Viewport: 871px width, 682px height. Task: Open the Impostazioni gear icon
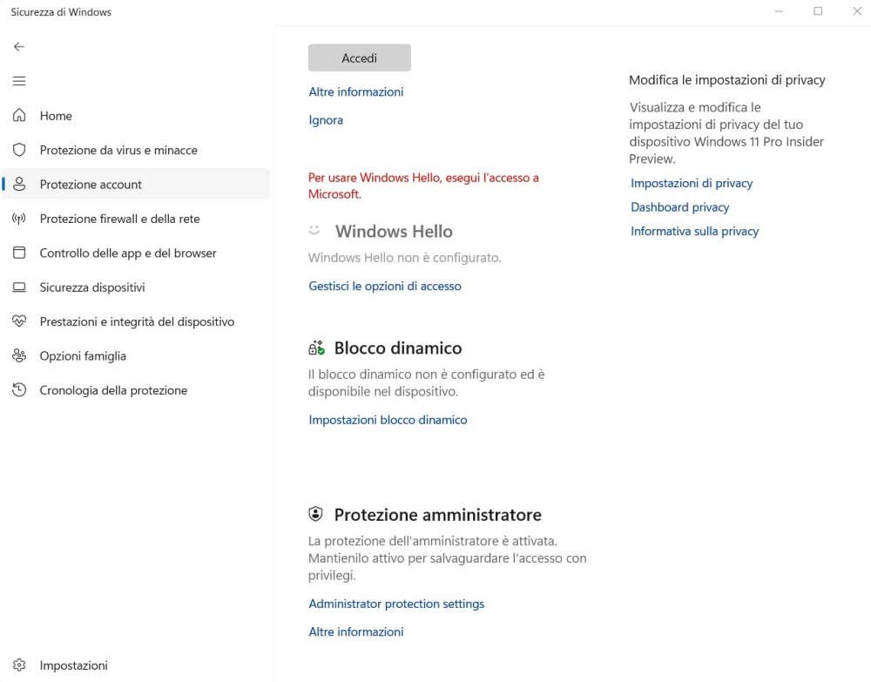tap(19, 665)
